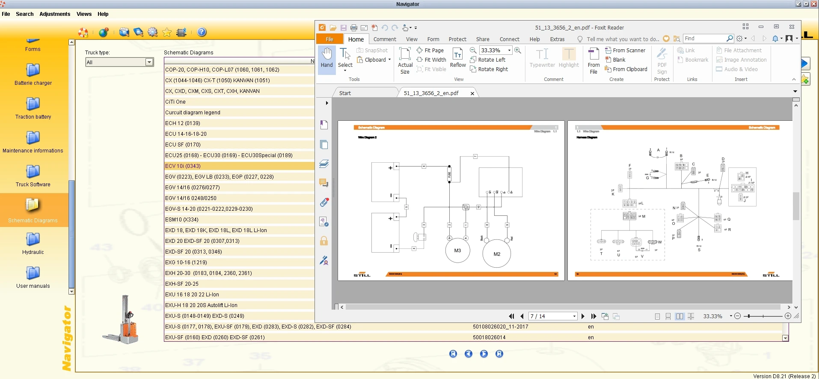Open the Start document tab
The image size is (819, 379).
click(x=345, y=93)
